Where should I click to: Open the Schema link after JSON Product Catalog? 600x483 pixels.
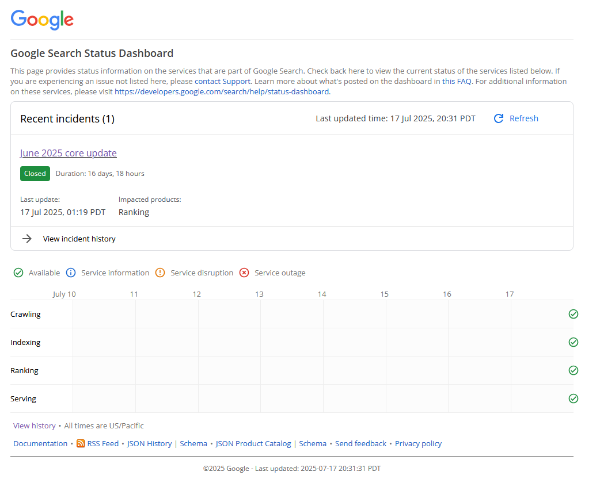click(x=313, y=444)
